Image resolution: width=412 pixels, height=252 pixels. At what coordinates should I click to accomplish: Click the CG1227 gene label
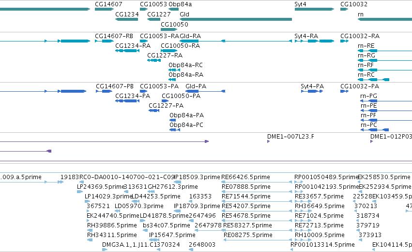tap(159, 14)
